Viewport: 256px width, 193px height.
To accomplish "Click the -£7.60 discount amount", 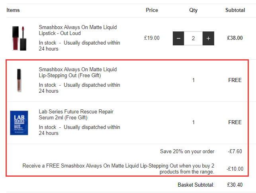I will pos(235,151).
